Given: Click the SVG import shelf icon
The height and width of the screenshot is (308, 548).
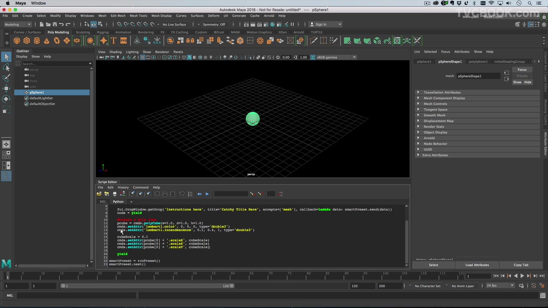Looking at the screenshot, I should click(x=123, y=41).
